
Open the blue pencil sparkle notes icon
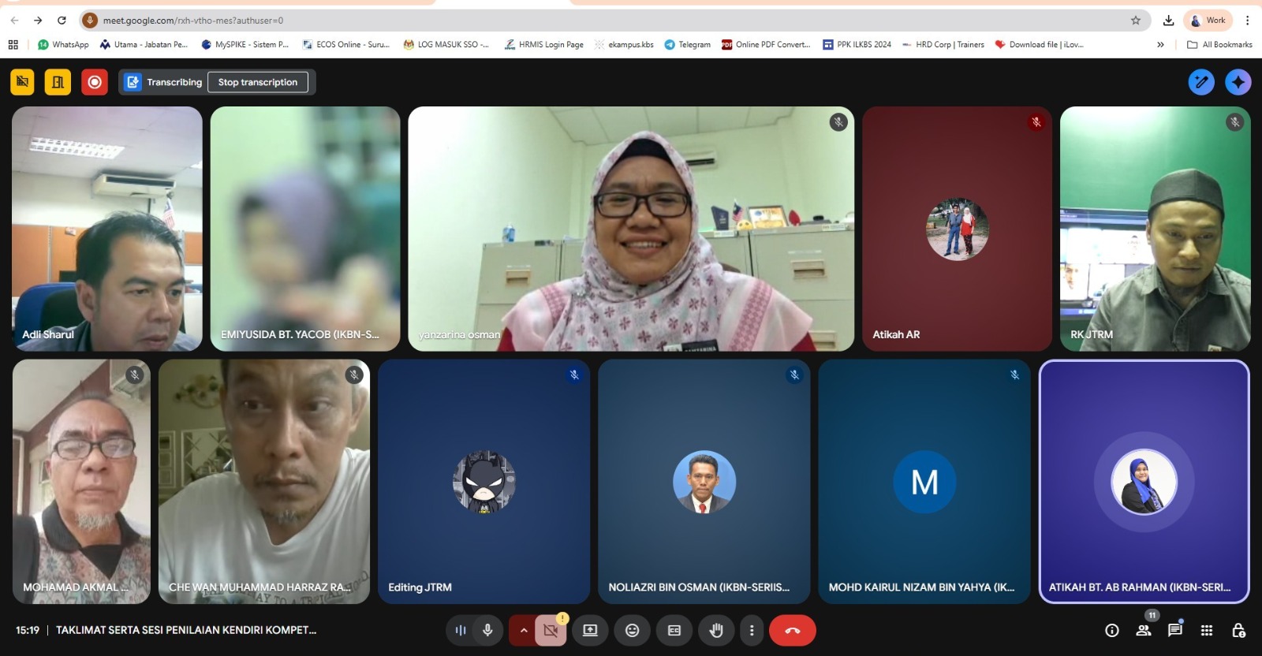pyautogui.click(x=1201, y=82)
